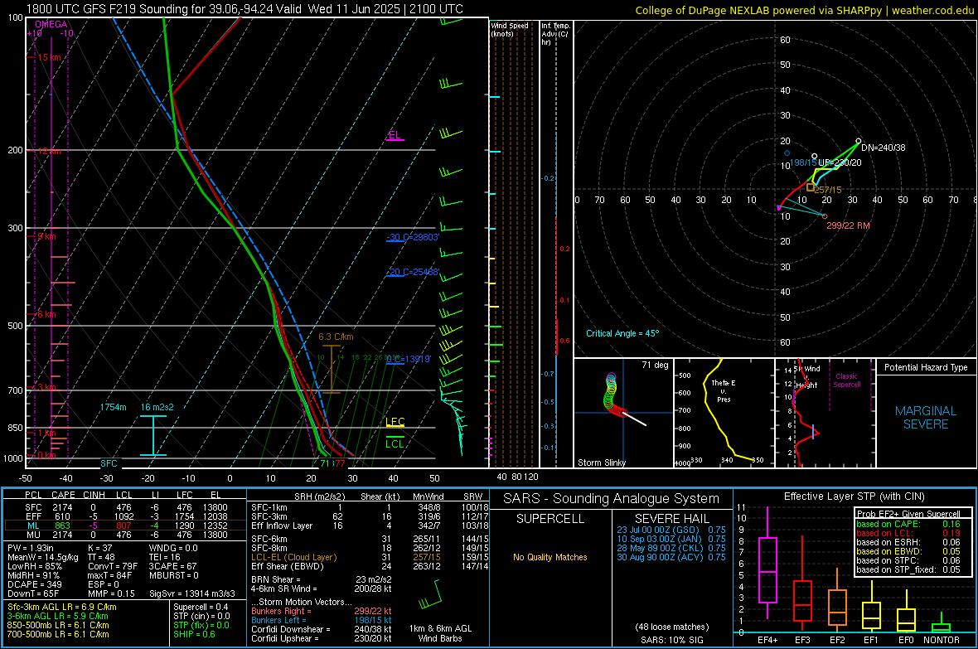Screen dimensions: 978x649
Task: Click the SigSvr = 13914 m3/s3 value
Action: pos(192,593)
